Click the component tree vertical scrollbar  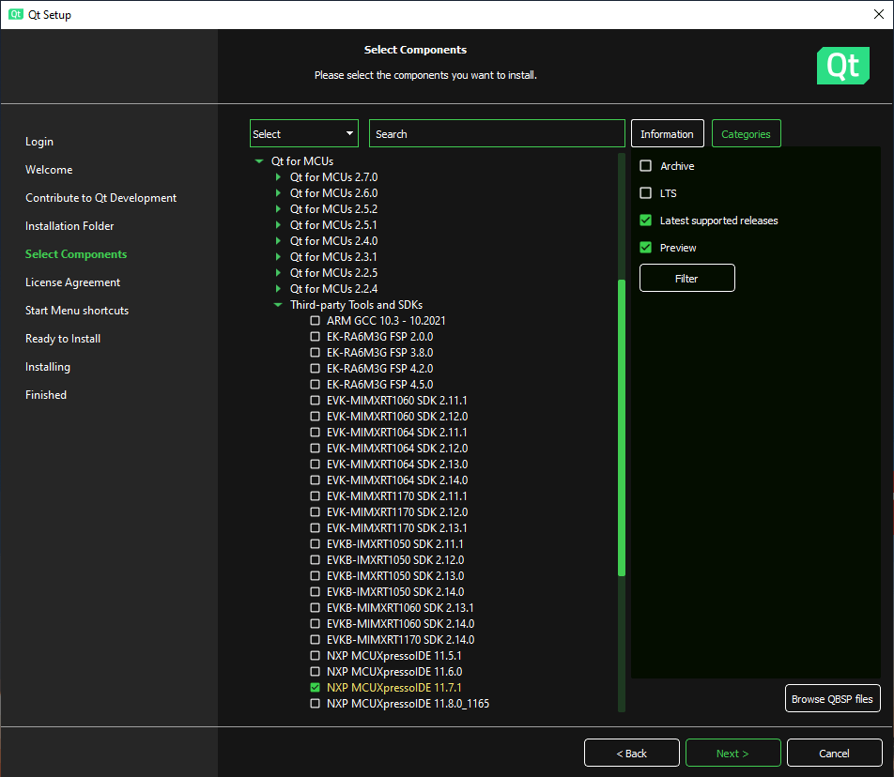(621, 427)
